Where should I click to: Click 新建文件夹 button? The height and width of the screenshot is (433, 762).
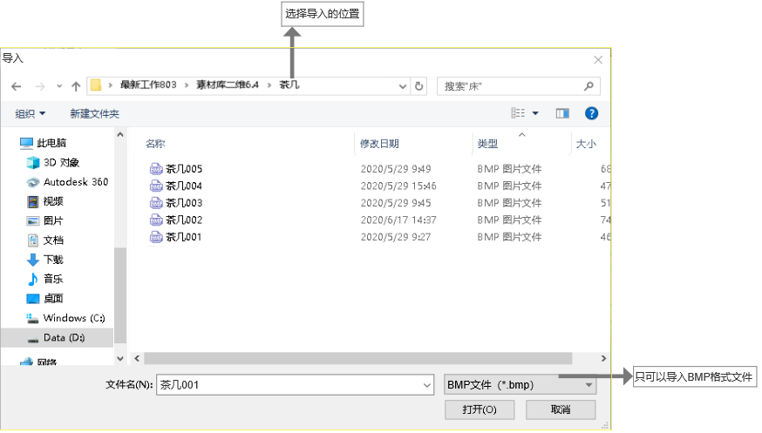point(94,113)
